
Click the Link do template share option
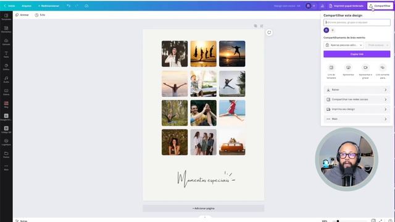tap(331, 72)
